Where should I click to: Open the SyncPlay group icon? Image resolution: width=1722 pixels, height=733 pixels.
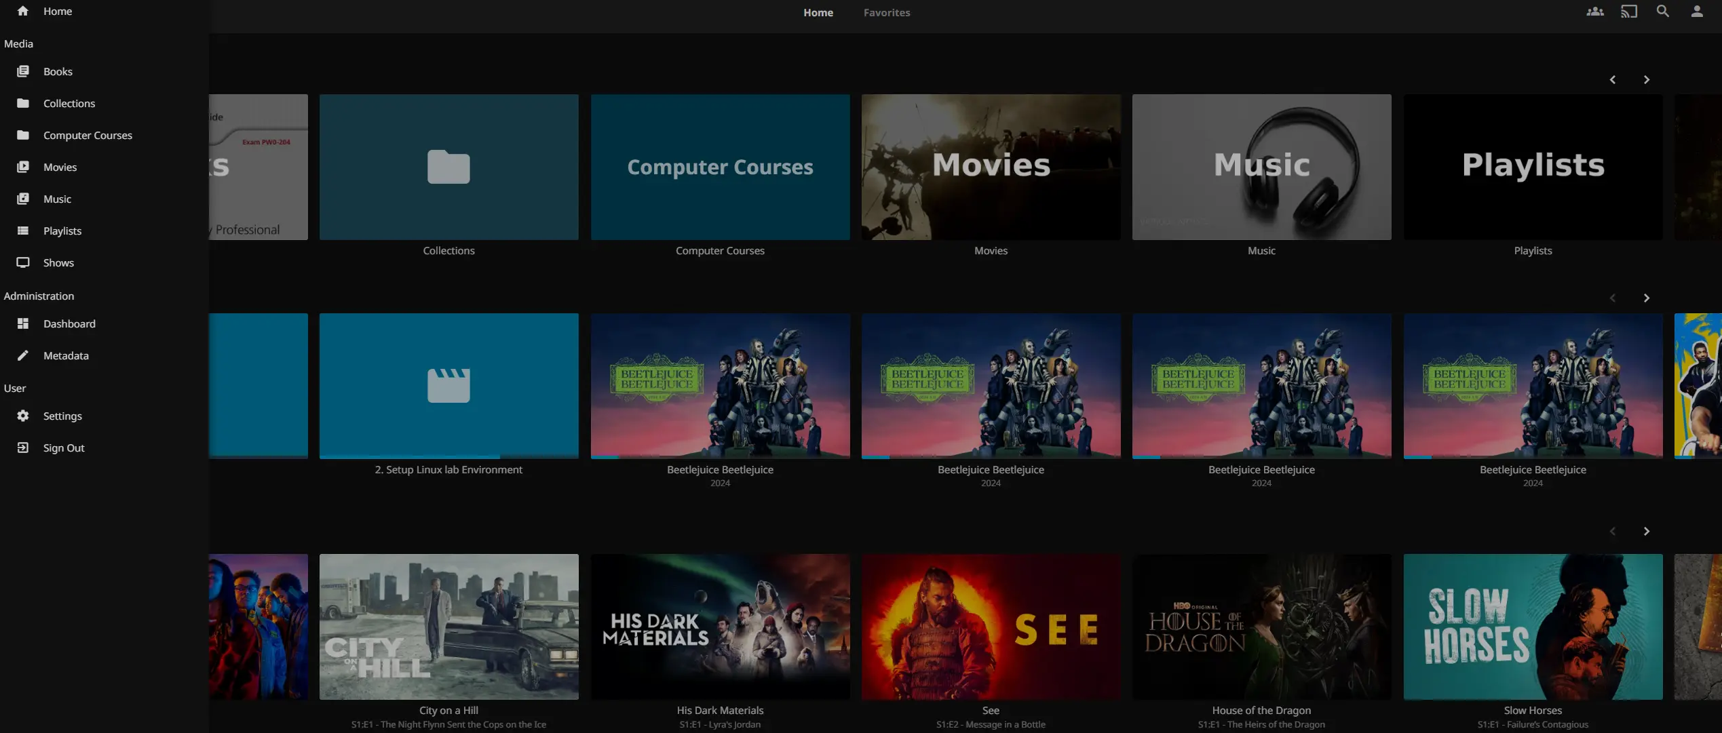tap(1595, 12)
